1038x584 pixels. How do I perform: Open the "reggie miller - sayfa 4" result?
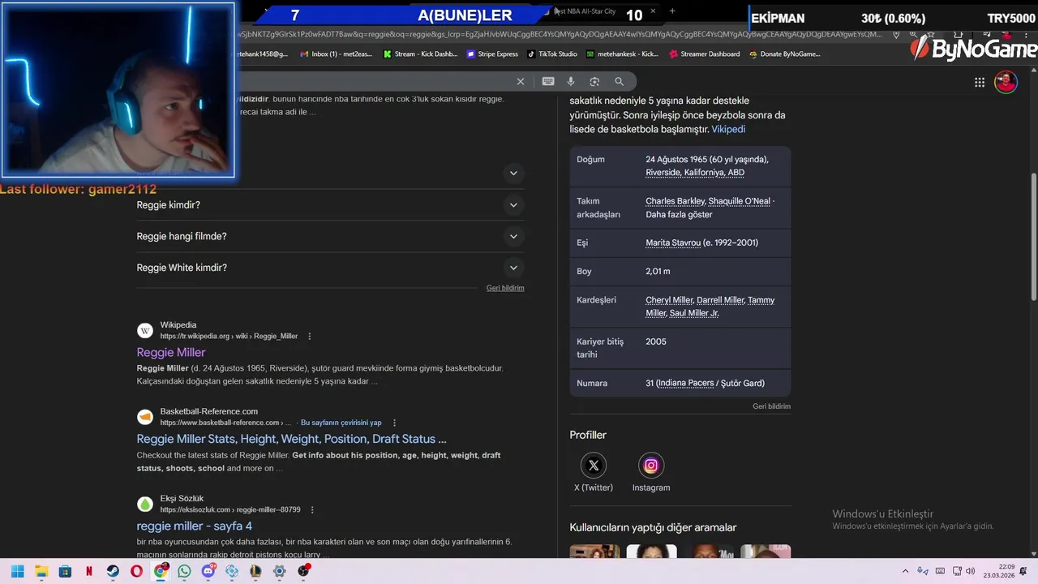pos(194,526)
